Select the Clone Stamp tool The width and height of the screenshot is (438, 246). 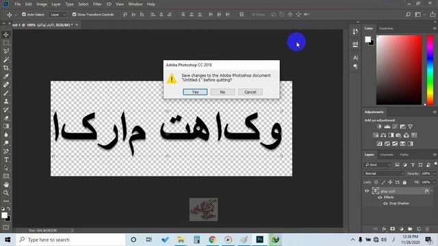pyautogui.click(x=6, y=102)
